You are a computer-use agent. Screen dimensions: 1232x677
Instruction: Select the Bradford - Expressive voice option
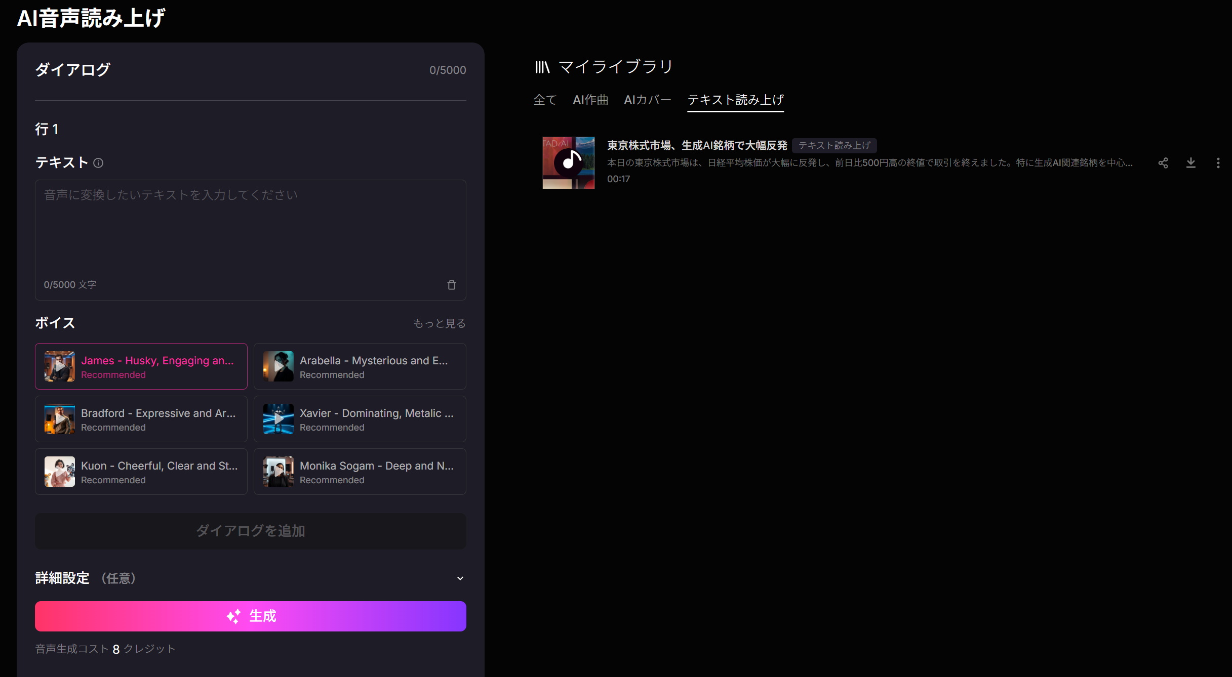(141, 419)
